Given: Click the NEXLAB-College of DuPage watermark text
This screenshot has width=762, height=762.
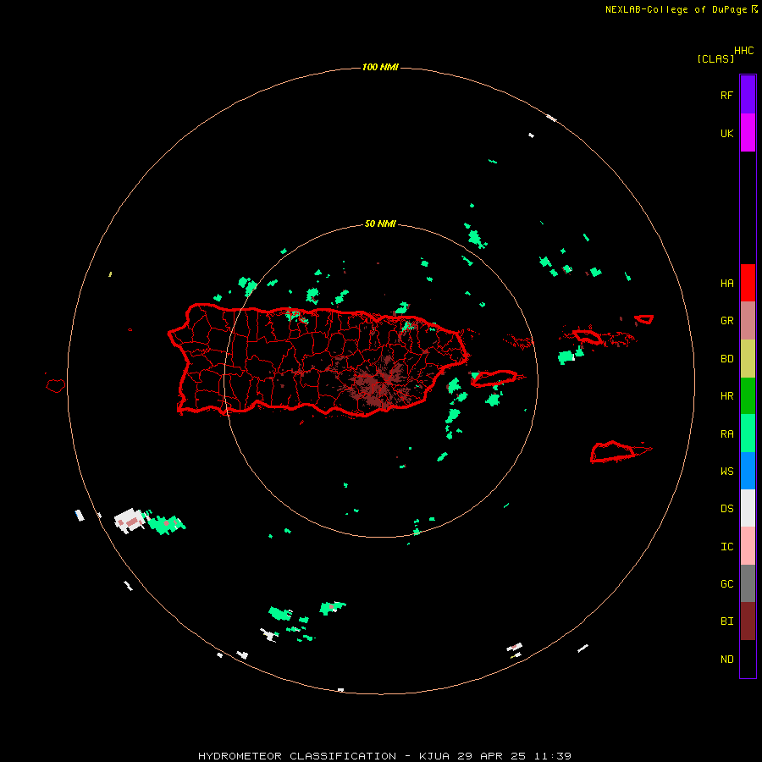Looking at the screenshot, I should (676, 9).
